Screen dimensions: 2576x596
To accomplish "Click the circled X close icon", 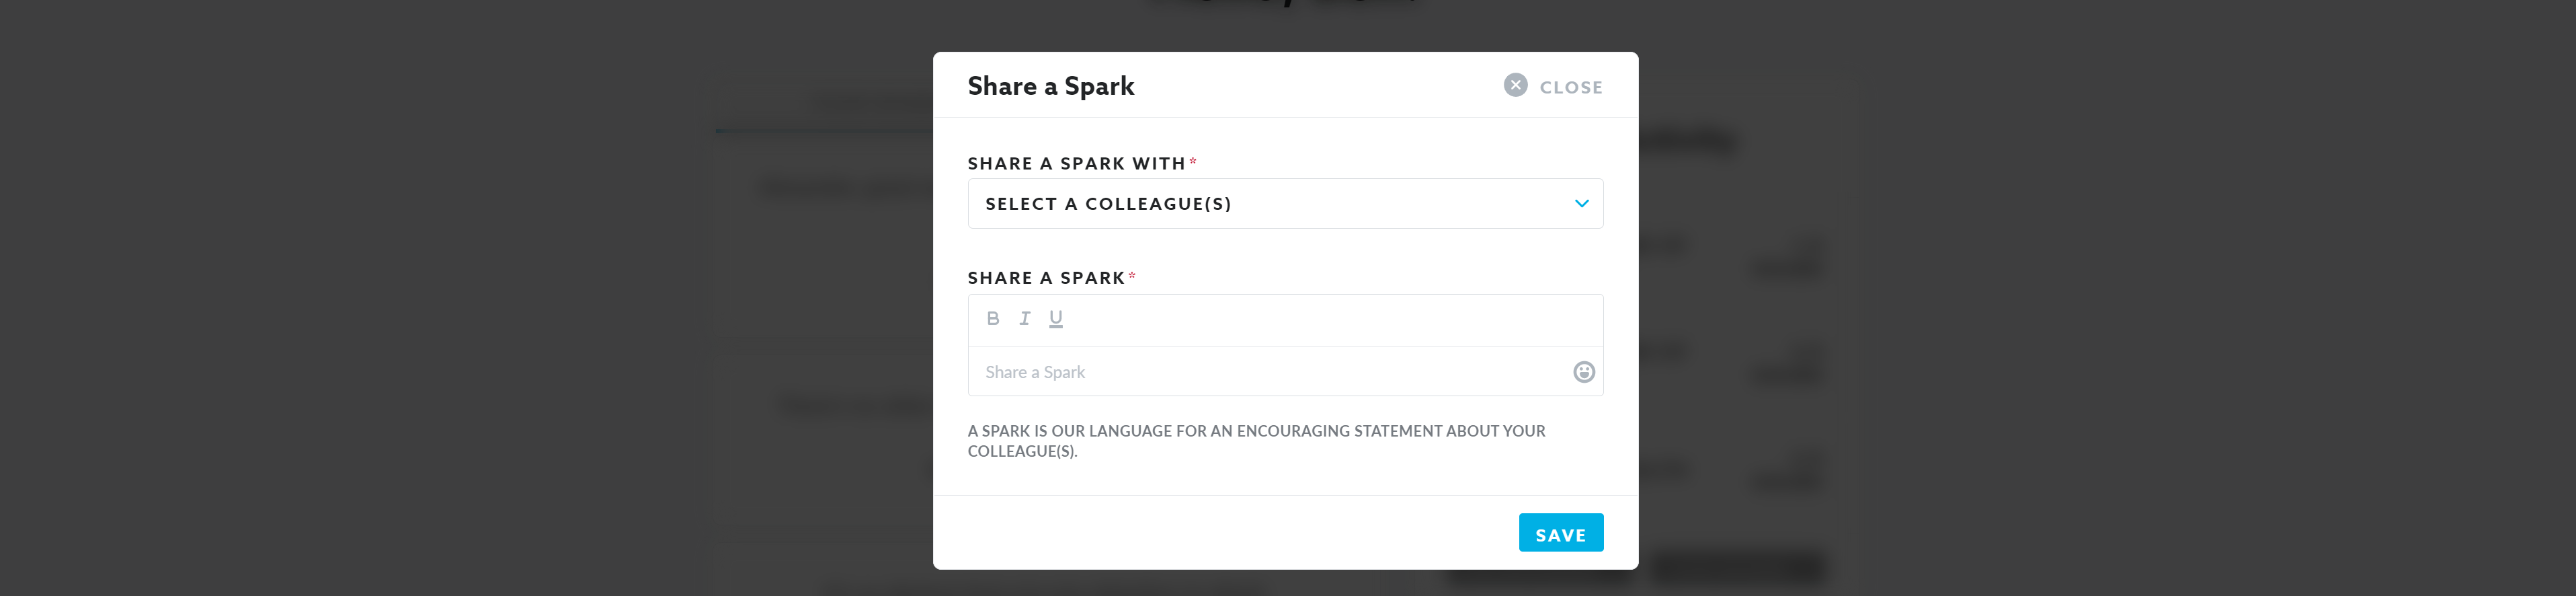I will click(1515, 85).
